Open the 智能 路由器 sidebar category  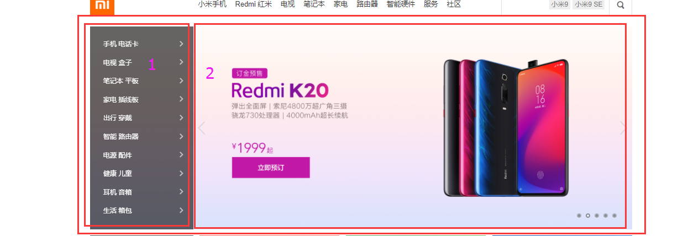click(x=120, y=137)
